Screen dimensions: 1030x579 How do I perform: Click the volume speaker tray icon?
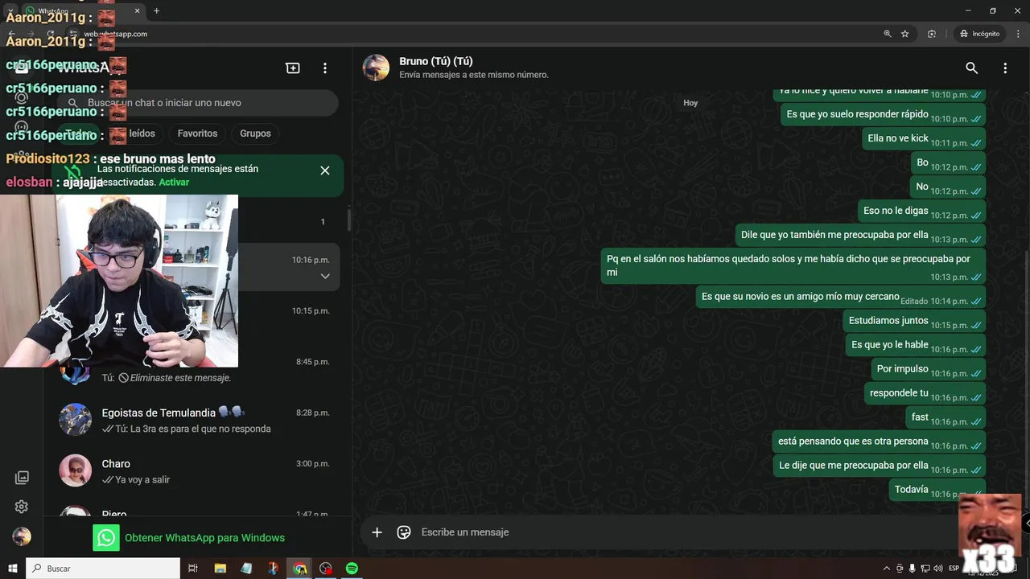[x=938, y=569]
